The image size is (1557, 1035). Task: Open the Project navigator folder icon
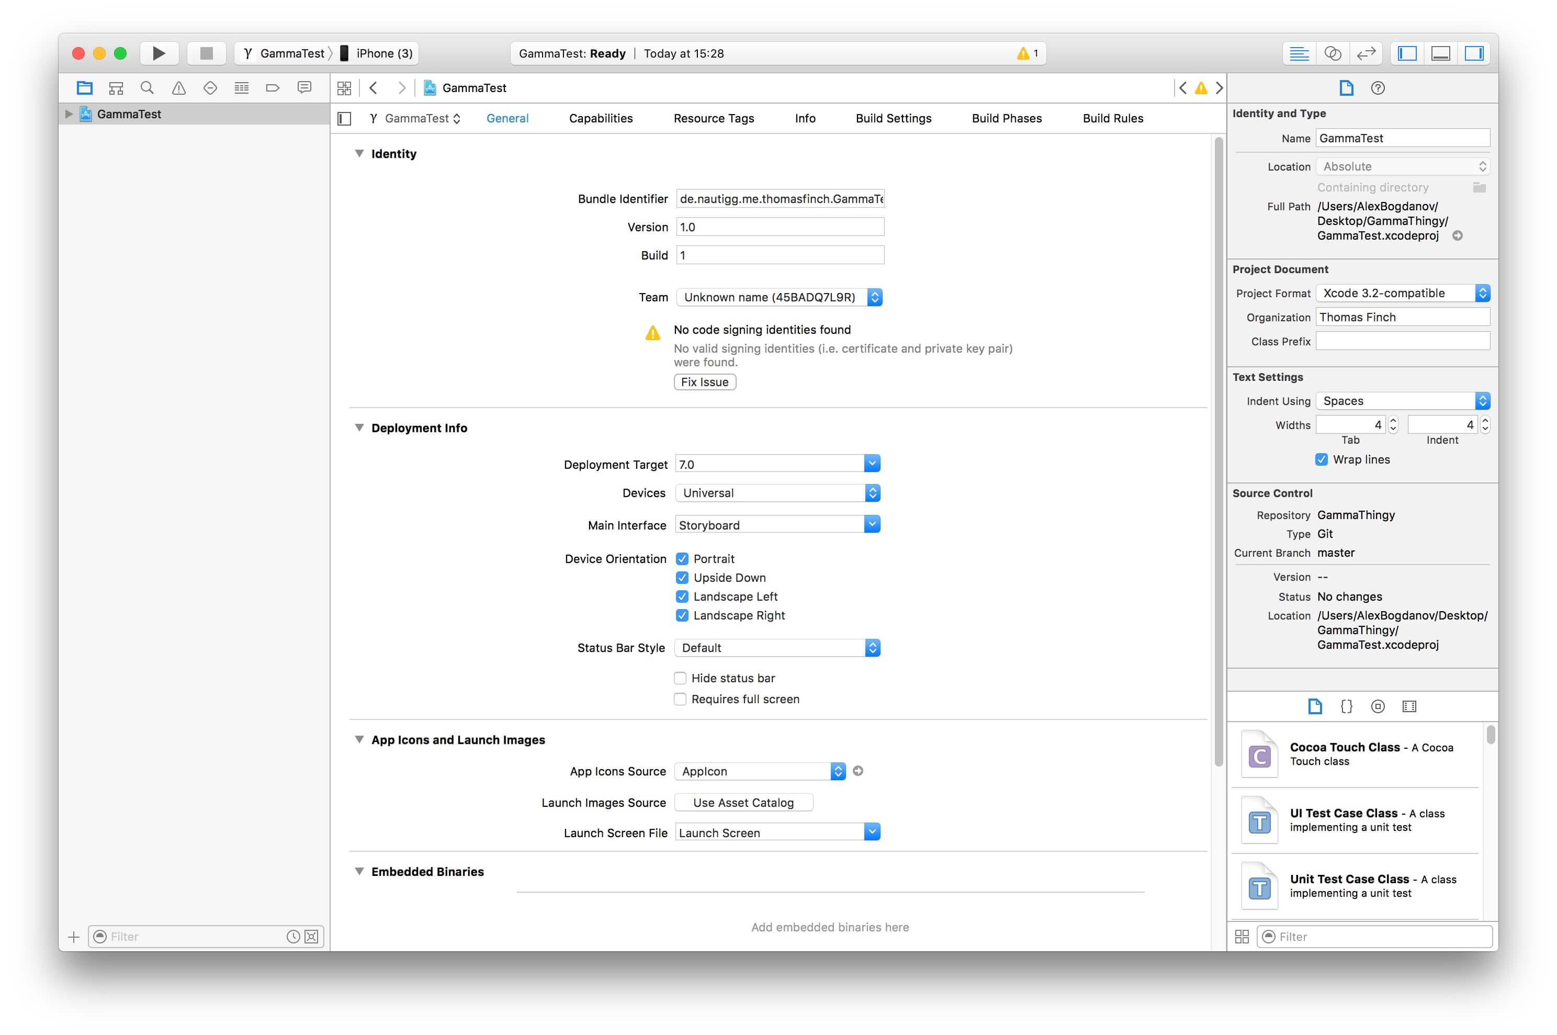(x=84, y=88)
